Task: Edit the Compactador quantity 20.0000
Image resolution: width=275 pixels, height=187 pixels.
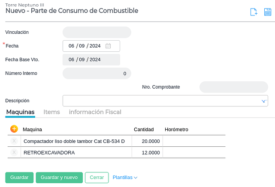Action: click(147, 141)
